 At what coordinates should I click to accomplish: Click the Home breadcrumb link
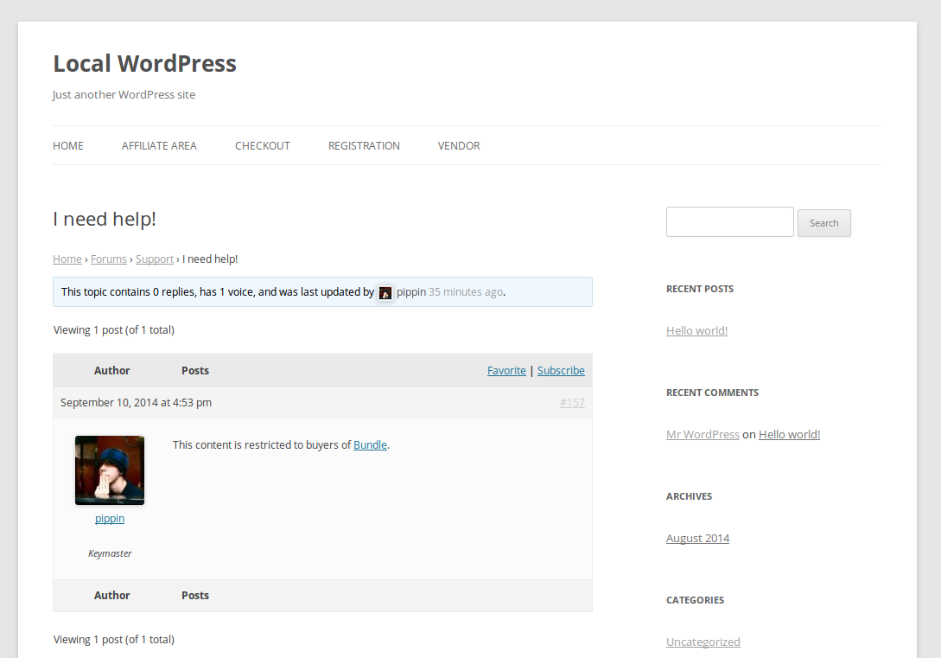(x=67, y=259)
